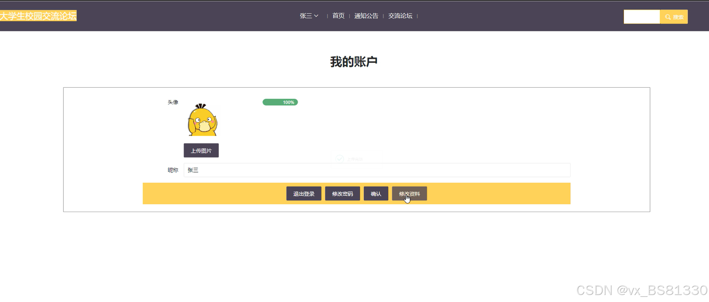Go to 通知公告 page
Viewport: 709px width, 302px height.
[366, 16]
